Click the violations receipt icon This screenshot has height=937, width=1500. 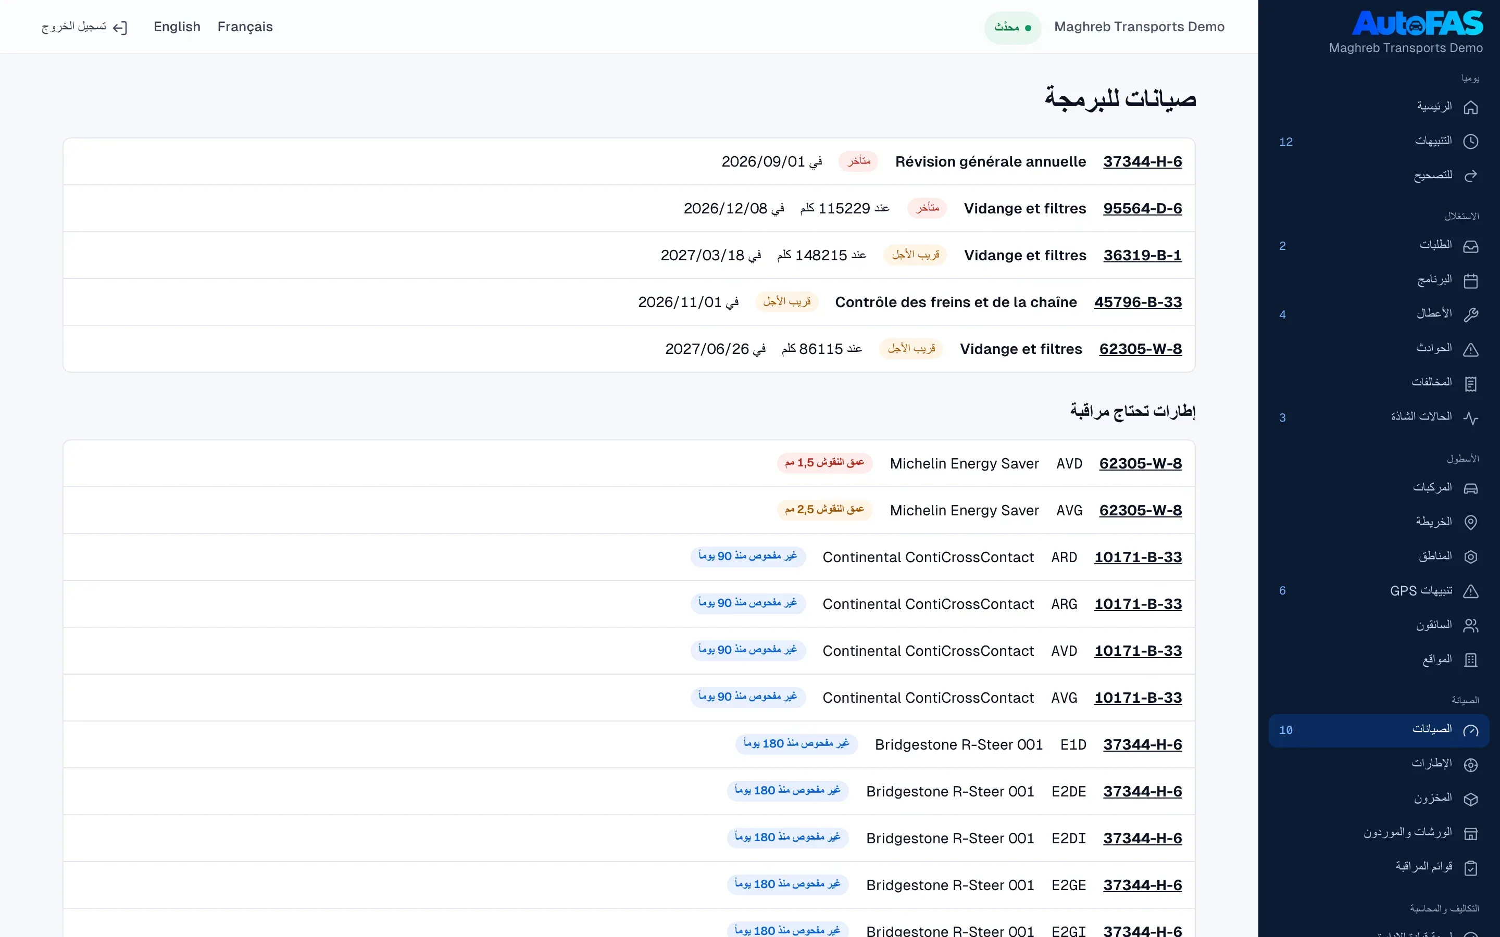click(x=1470, y=384)
